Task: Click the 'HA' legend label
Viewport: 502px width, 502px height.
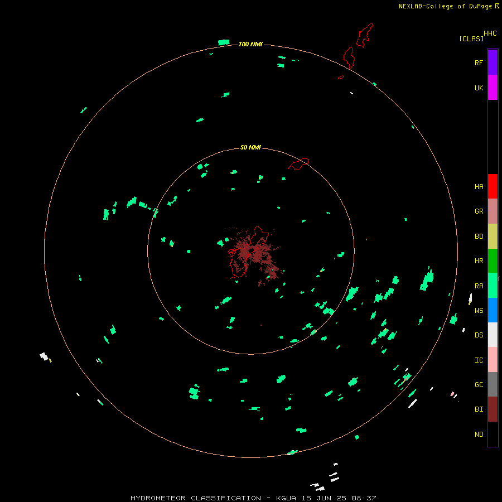Action: (x=479, y=187)
